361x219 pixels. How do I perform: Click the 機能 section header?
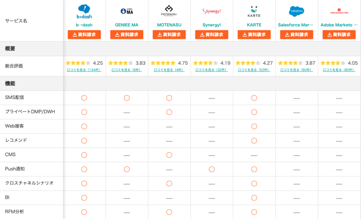pyautogui.click(x=10, y=84)
